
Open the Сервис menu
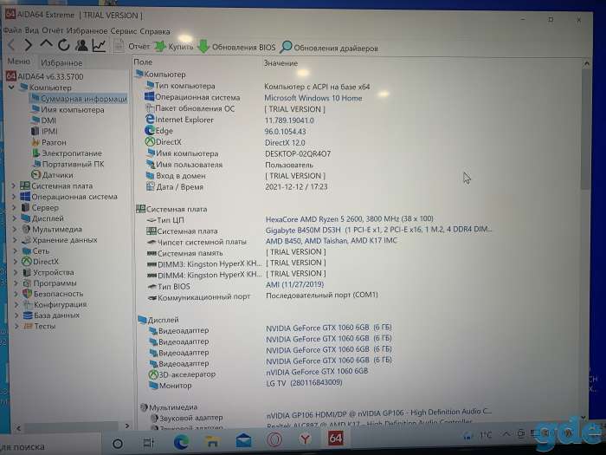(123, 31)
